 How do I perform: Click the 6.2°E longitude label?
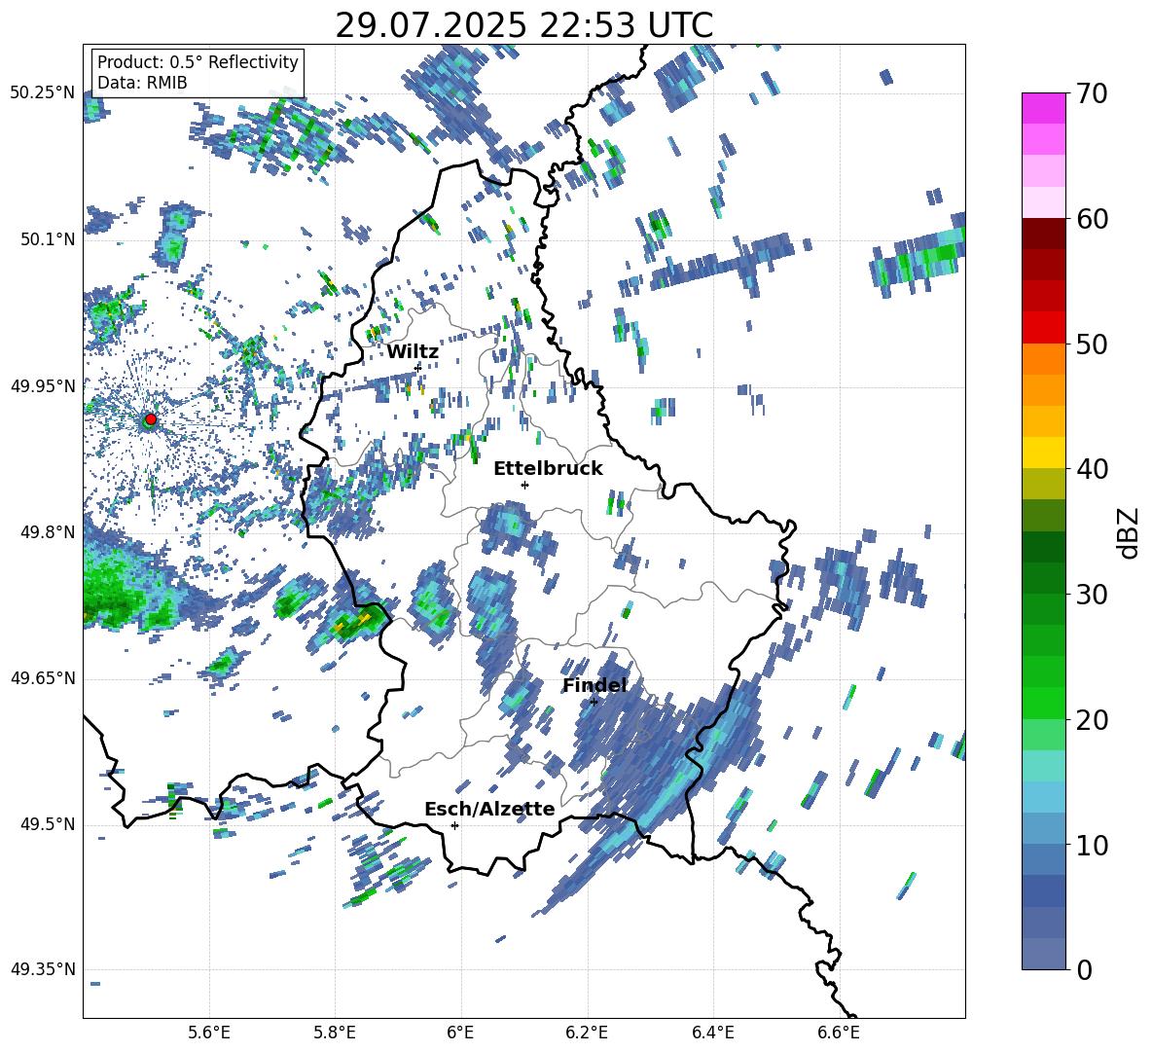[x=587, y=1033]
